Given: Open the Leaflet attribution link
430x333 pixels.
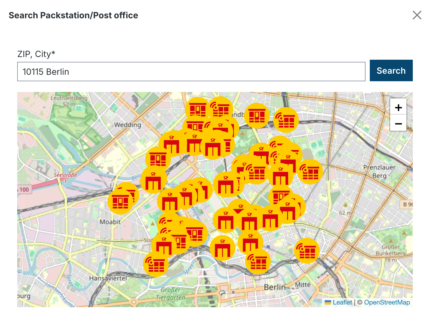Looking at the screenshot, I should [338, 302].
